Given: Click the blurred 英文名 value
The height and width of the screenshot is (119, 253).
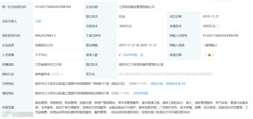Looking at the screenshot, I should 165,74.
